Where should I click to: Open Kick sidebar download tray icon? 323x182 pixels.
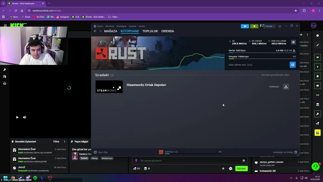[5, 83]
